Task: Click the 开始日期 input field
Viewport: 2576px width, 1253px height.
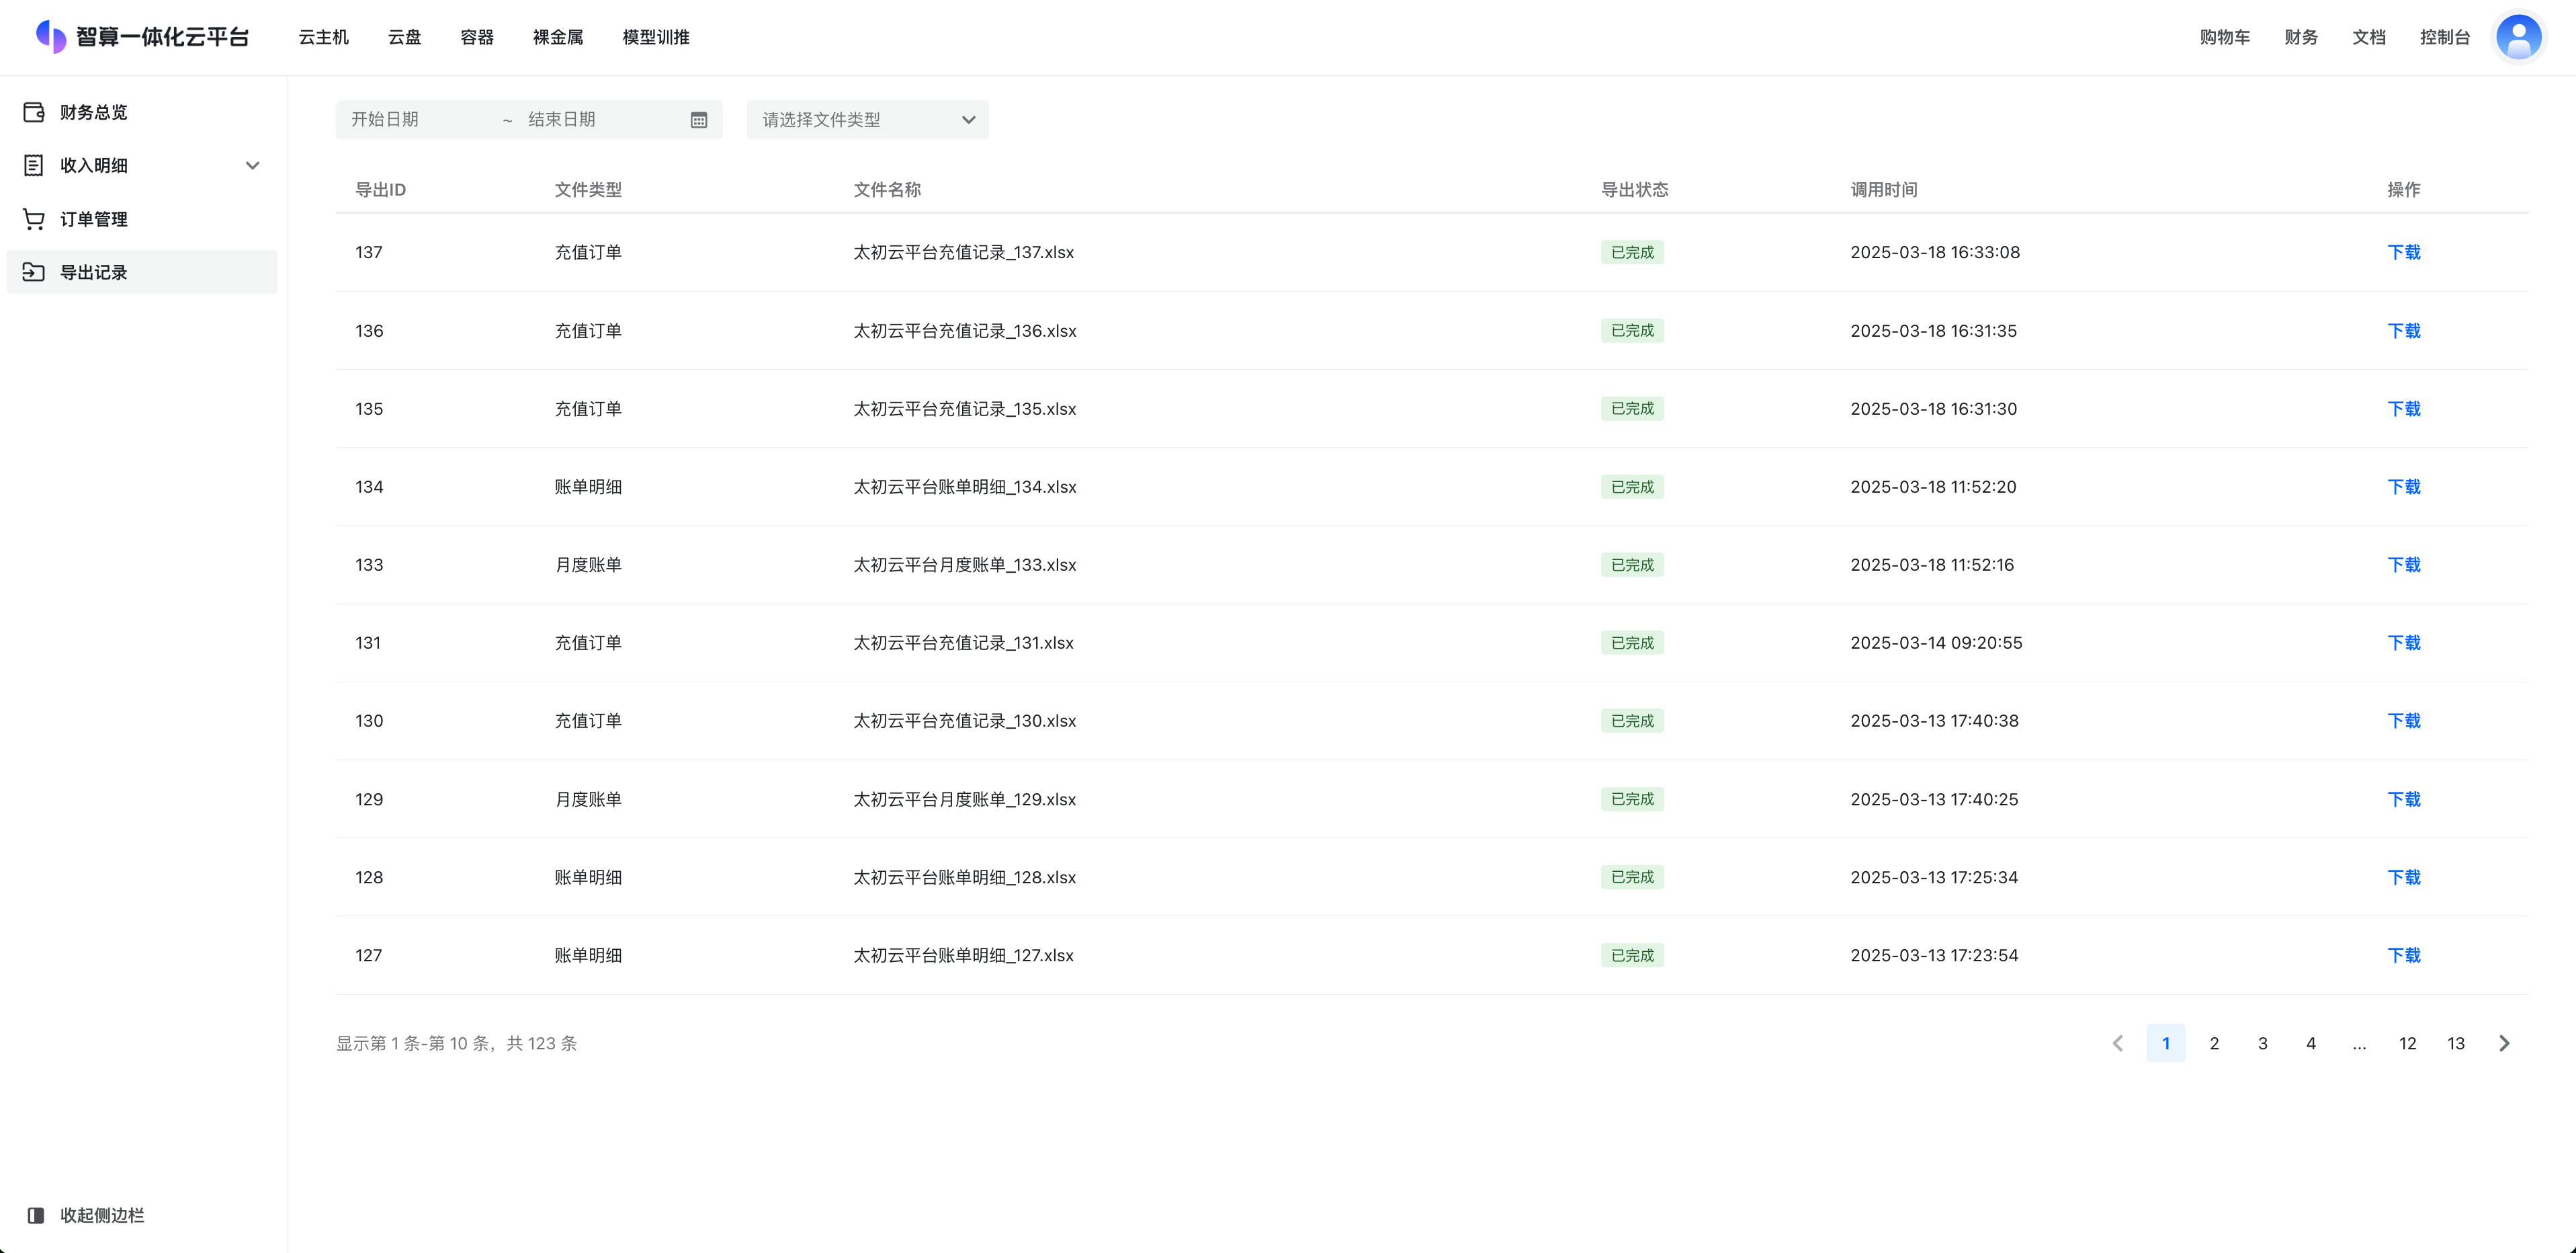Action: pos(420,120)
